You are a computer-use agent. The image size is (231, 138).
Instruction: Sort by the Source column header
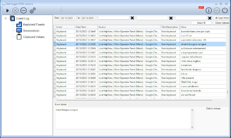click(x=129, y=27)
